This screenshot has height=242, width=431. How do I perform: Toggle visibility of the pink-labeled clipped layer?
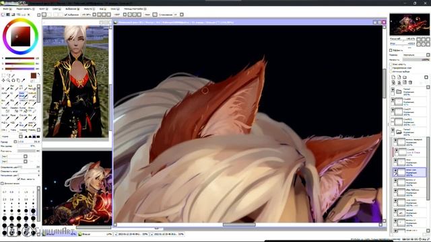(397, 150)
